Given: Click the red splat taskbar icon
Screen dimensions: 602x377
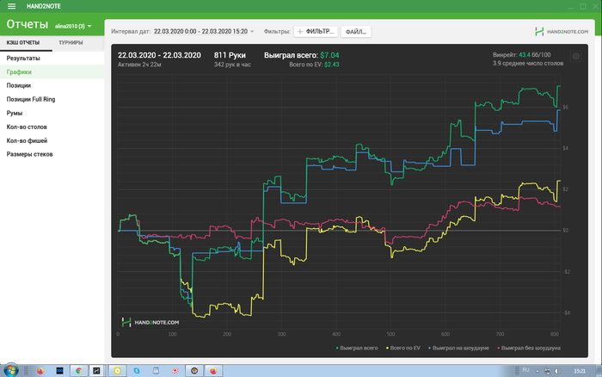Looking at the screenshot, I should point(175,370).
